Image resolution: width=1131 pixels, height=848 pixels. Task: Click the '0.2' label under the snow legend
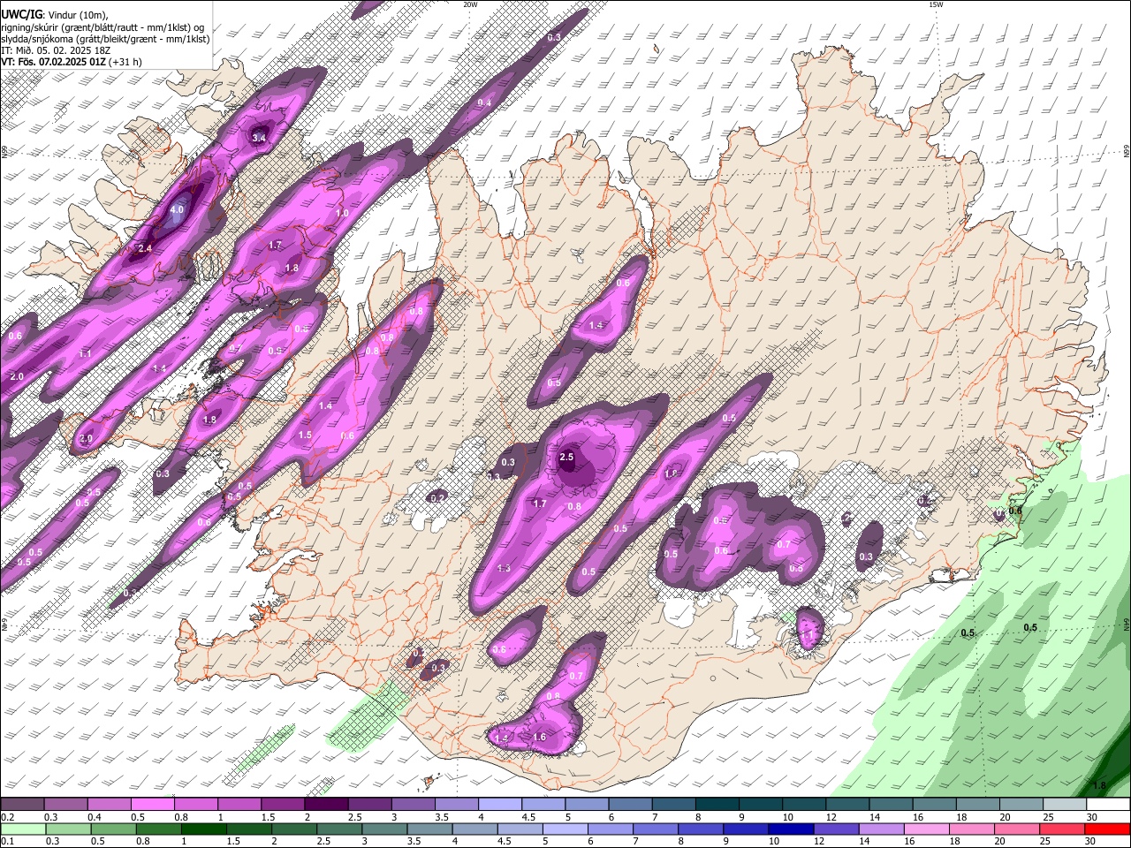7,817
